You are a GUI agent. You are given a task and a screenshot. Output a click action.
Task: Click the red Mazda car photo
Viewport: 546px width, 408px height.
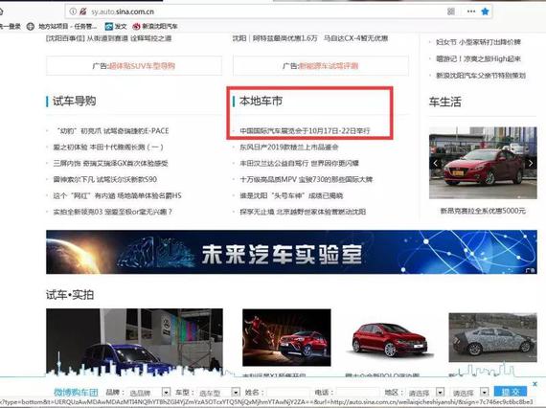(x=483, y=163)
